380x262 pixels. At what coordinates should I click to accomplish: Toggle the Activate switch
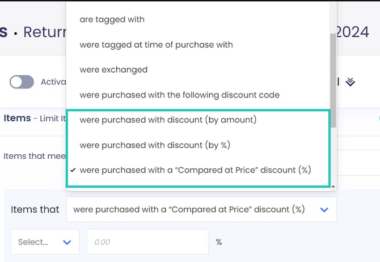point(22,82)
